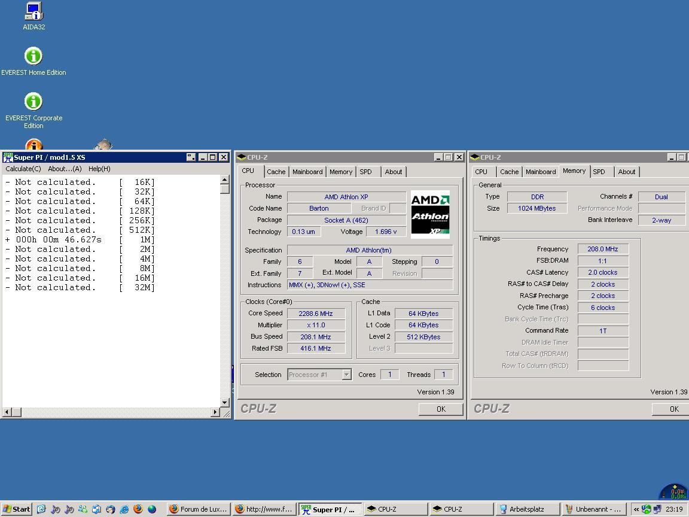Click the Package Socket A (462) field
The height and width of the screenshot is (517, 689).
346,220
